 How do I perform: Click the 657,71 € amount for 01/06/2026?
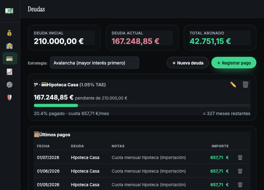pos(219,171)
